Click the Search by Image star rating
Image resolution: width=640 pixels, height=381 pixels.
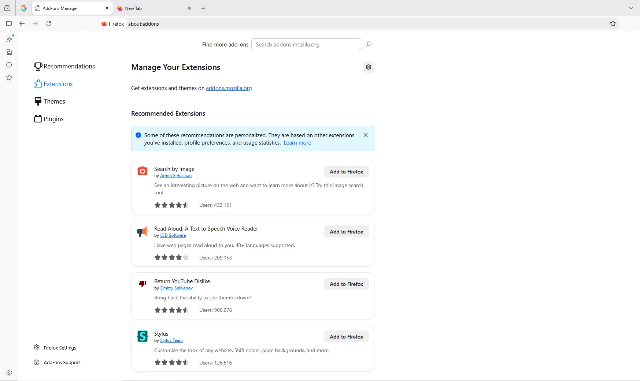(x=171, y=205)
